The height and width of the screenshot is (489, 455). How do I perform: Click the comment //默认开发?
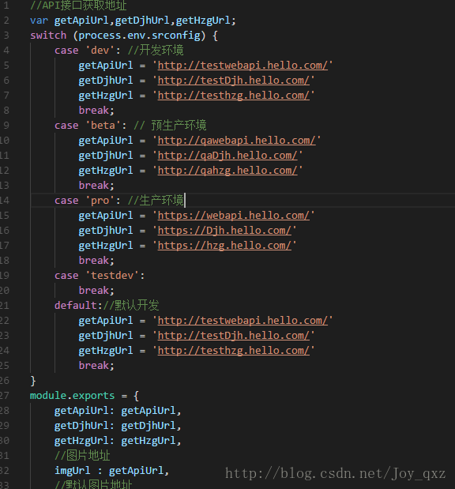point(131,305)
